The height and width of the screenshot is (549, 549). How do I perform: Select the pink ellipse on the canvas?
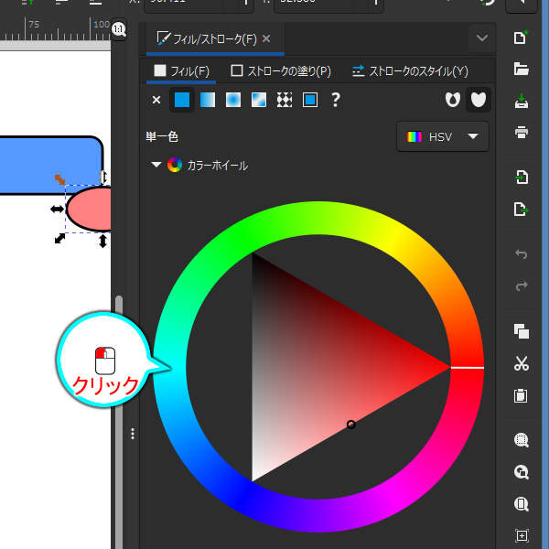click(90, 209)
